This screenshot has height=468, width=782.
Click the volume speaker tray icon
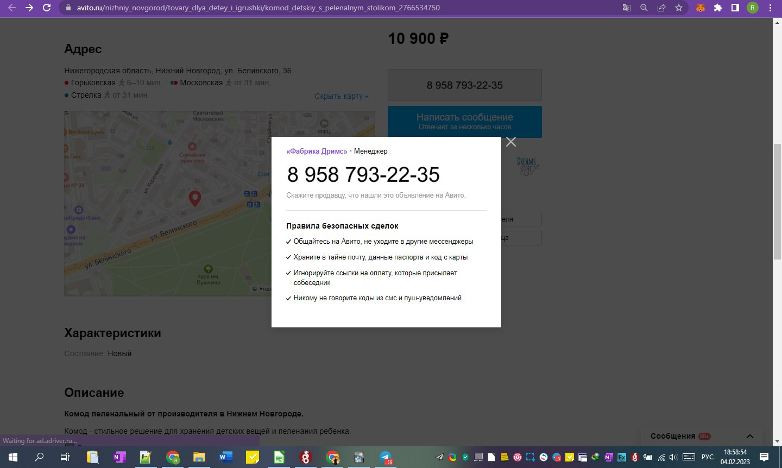click(x=673, y=457)
